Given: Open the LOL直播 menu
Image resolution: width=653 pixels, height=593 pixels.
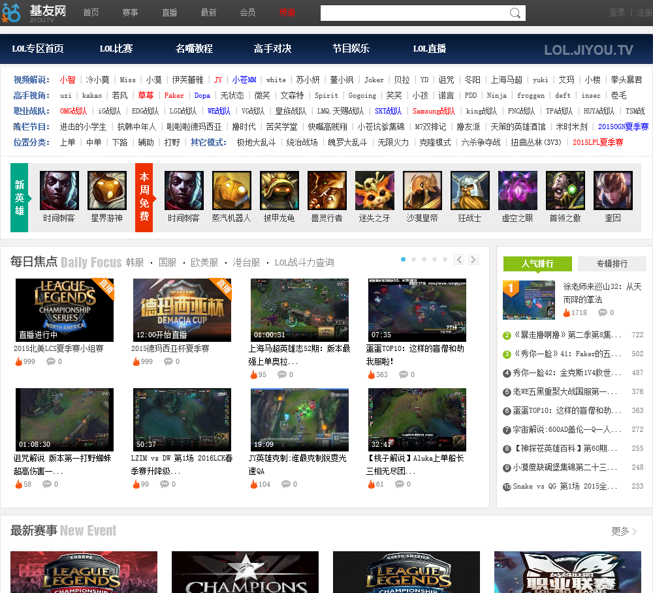Looking at the screenshot, I should [430, 49].
